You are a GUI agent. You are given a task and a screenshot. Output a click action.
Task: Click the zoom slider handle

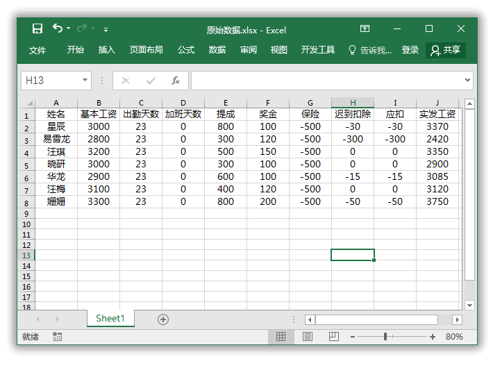(x=385, y=337)
